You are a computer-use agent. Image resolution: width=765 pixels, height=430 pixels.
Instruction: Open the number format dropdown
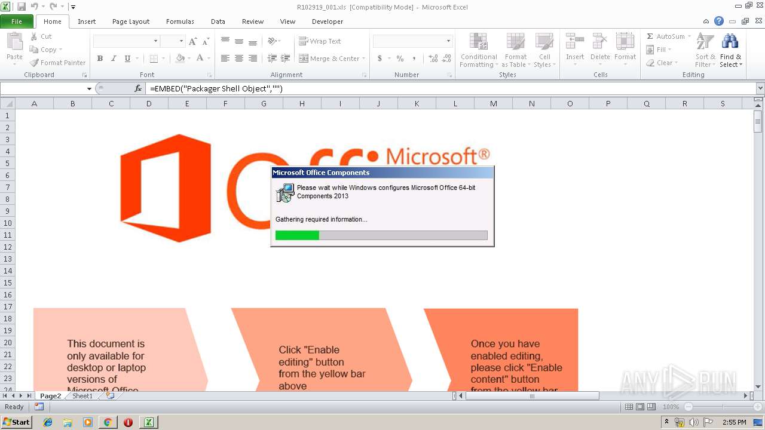(448, 41)
